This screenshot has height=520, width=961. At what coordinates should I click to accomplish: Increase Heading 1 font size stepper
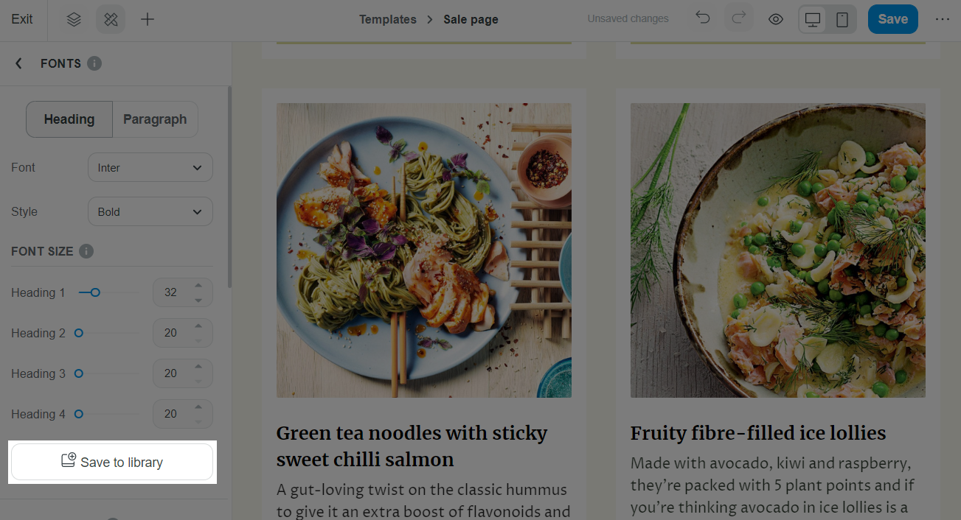tap(198, 286)
